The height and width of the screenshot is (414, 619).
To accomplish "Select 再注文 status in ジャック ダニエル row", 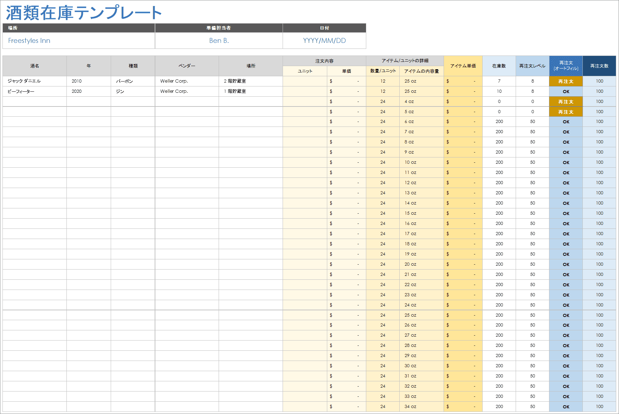I will [x=566, y=81].
